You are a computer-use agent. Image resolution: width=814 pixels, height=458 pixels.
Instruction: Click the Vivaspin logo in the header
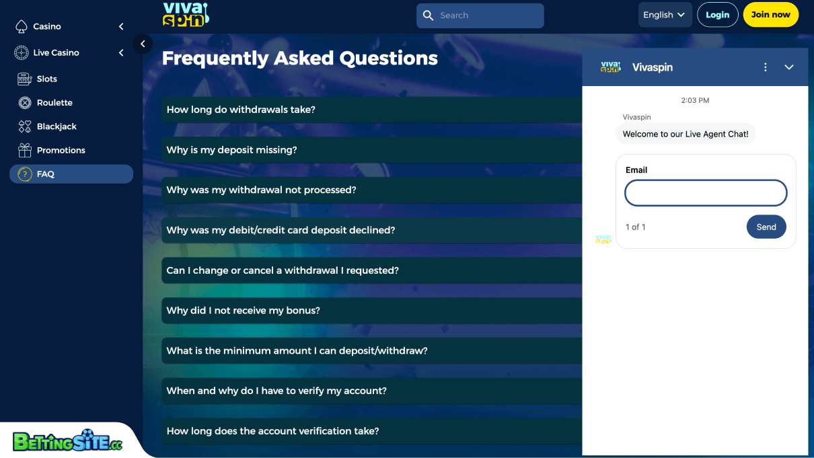point(187,15)
